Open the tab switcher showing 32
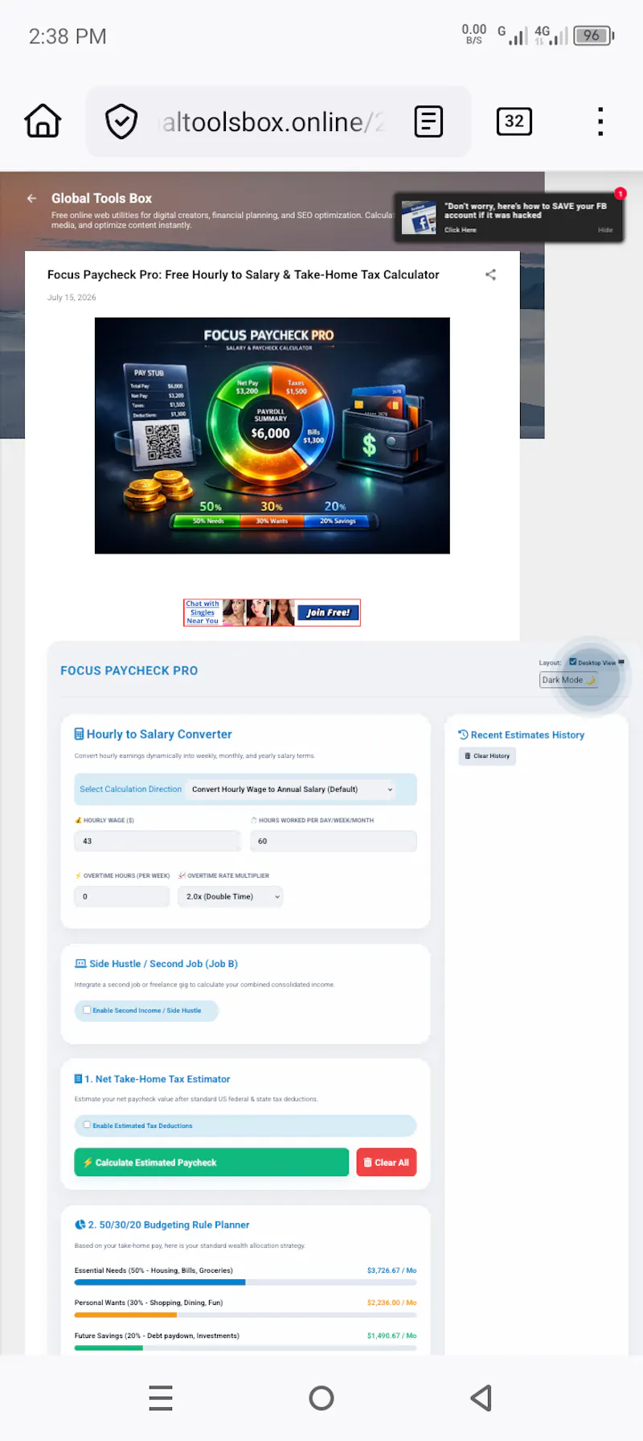 (x=514, y=121)
